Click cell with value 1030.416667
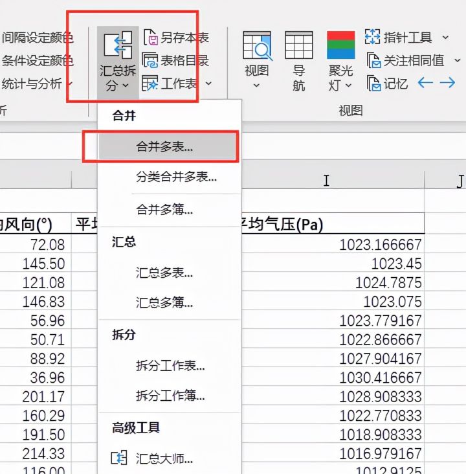The image size is (466, 474). (x=333, y=378)
